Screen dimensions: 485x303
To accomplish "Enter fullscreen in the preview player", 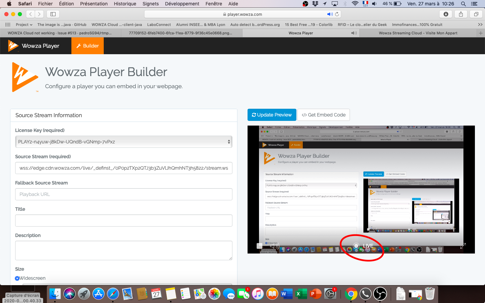I will click(x=463, y=246).
